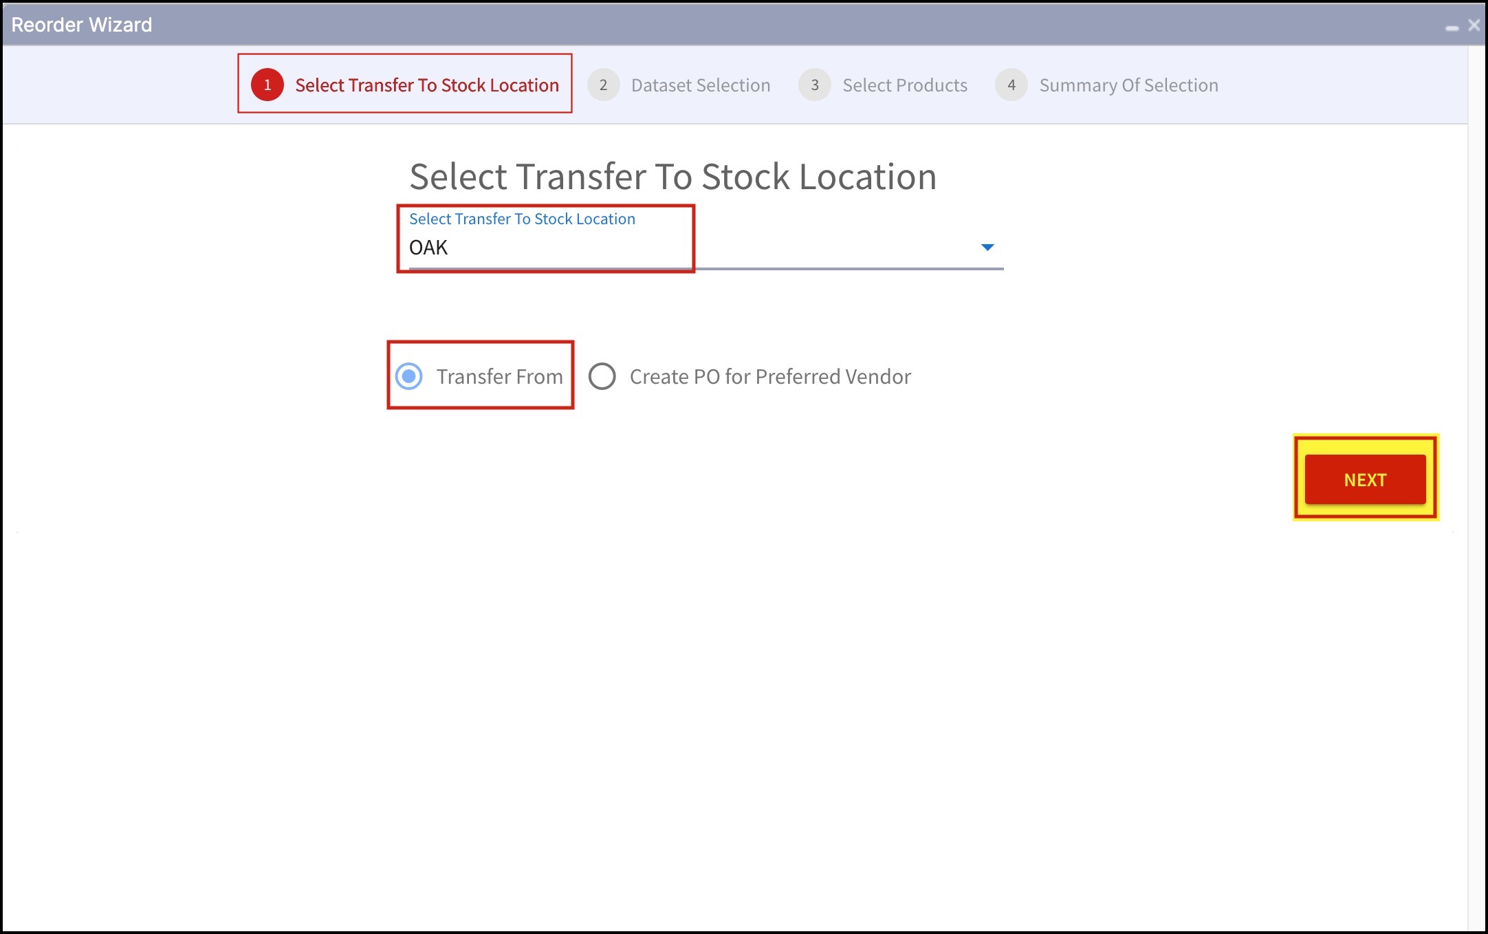This screenshot has width=1488, height=934.
Task: Choose Create PO for Preferred Vendor radio
Action: [x=602, y=376]
